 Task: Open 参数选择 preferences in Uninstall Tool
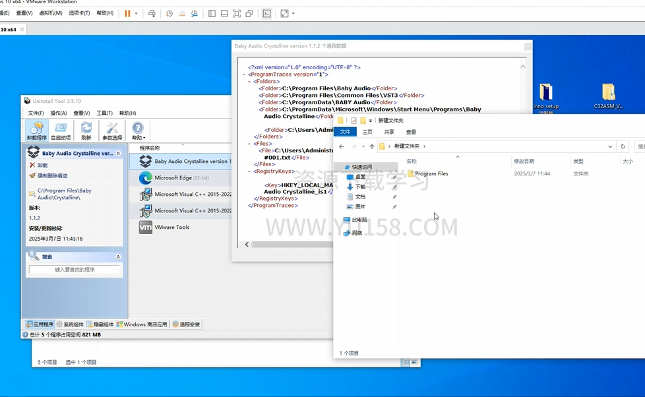[112, 131]
